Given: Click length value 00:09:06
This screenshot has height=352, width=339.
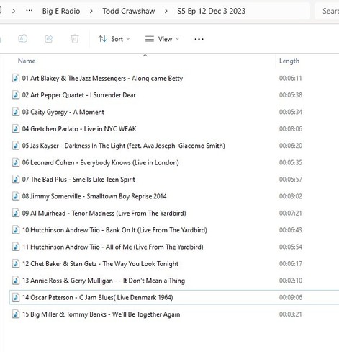Looking at the screenshot, I should coord(291,297).
